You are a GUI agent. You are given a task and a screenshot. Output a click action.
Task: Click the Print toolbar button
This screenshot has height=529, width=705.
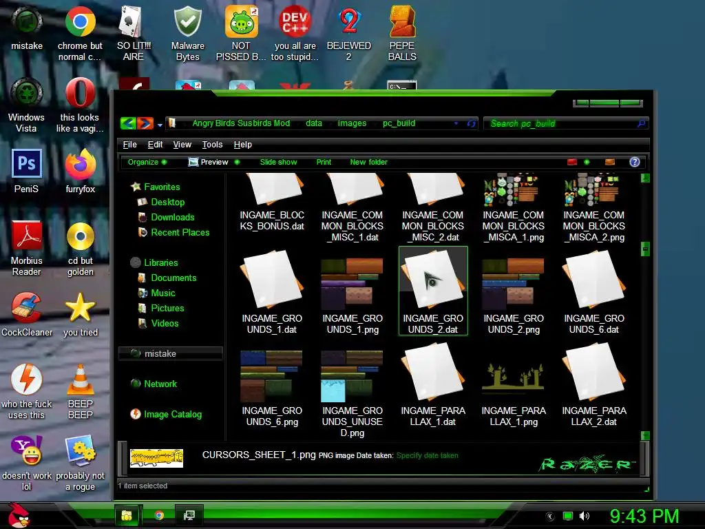(x=324, y=162)
